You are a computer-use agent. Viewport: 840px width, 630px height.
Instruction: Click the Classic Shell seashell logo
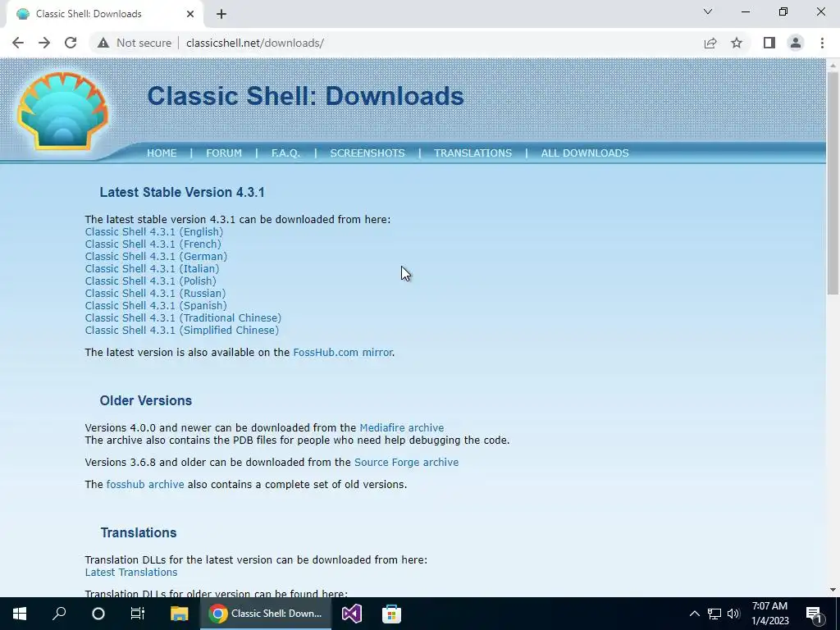point(62,111)
